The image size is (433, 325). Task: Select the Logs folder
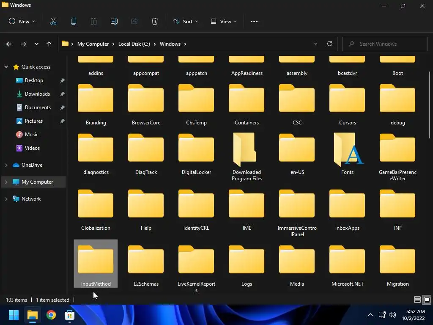tap(247, 266)
